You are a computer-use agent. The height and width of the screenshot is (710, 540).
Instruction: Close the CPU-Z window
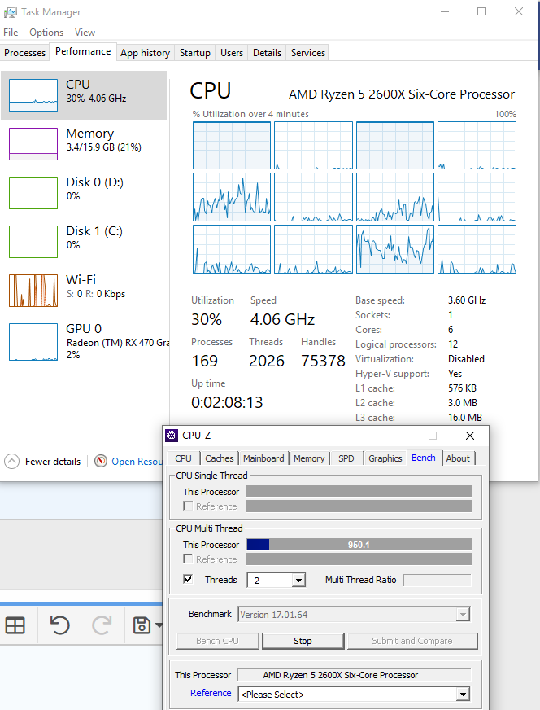470,436
